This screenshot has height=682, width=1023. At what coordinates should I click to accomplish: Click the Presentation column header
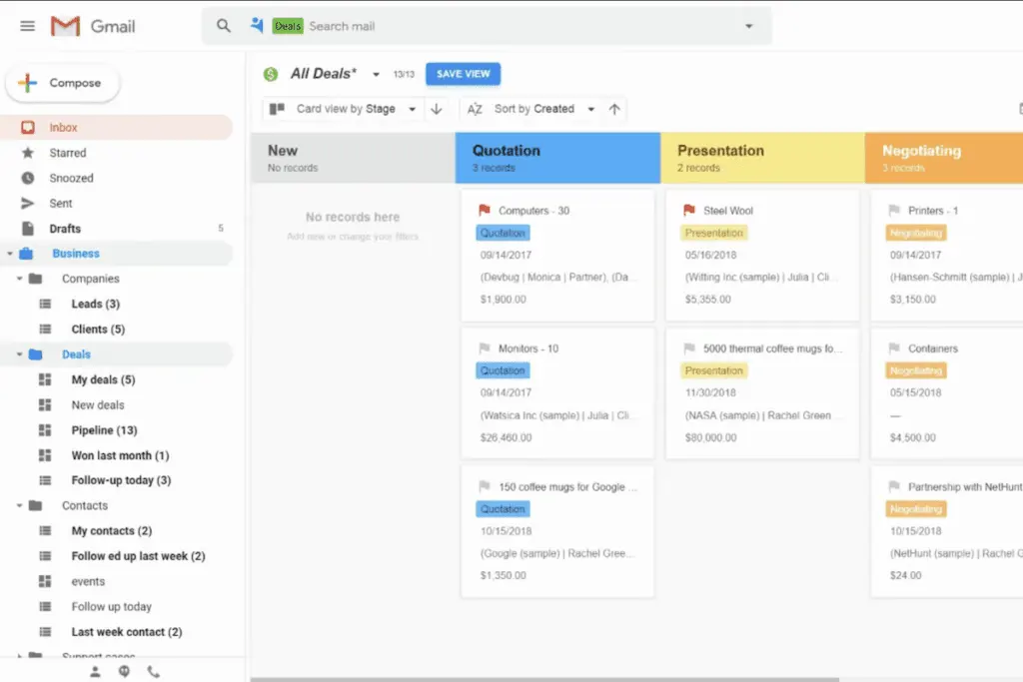(762, 158)
